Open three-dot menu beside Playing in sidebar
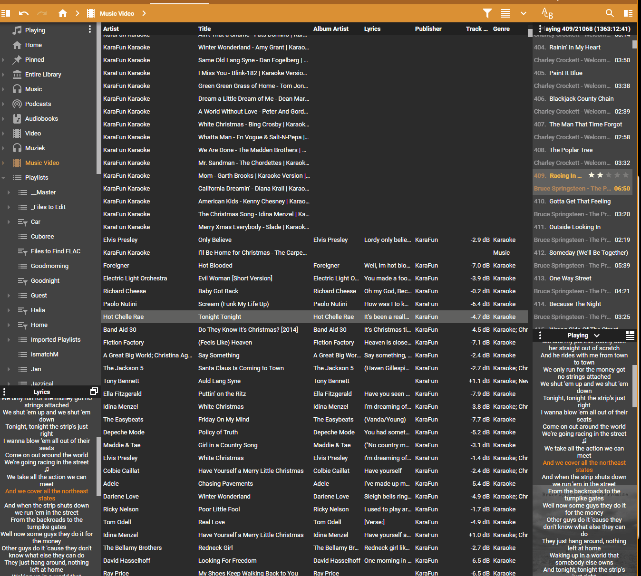The height and width of the screenshot is (576, 641). (x=89, y=29)
